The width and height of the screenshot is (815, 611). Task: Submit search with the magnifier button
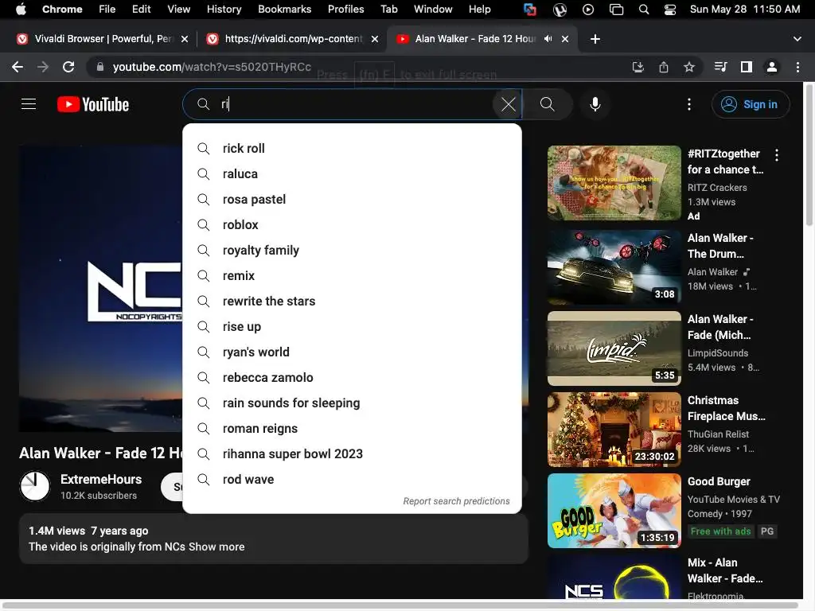point(548,104)
